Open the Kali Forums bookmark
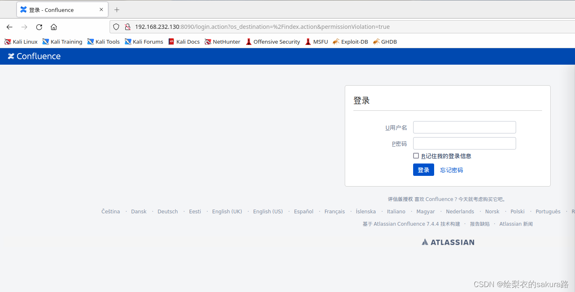 coord(144,42)
